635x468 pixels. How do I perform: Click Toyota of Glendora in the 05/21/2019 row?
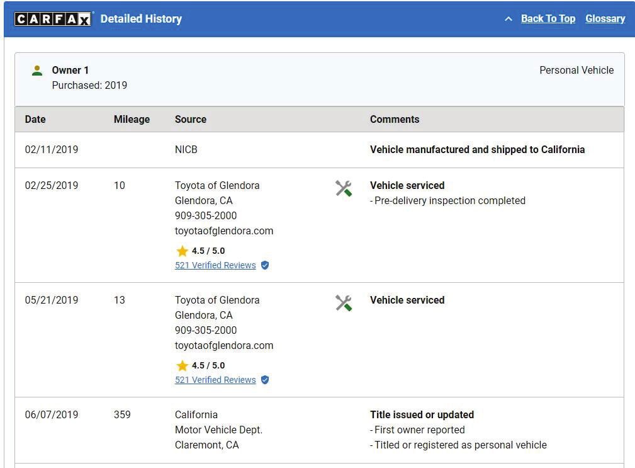click(x=217, y=300)
